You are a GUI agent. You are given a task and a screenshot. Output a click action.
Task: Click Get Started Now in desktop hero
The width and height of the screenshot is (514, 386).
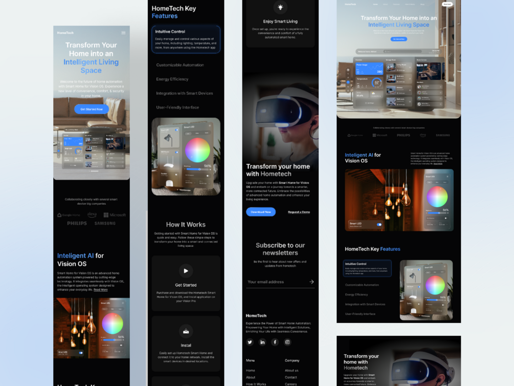[x=398, y=39]
